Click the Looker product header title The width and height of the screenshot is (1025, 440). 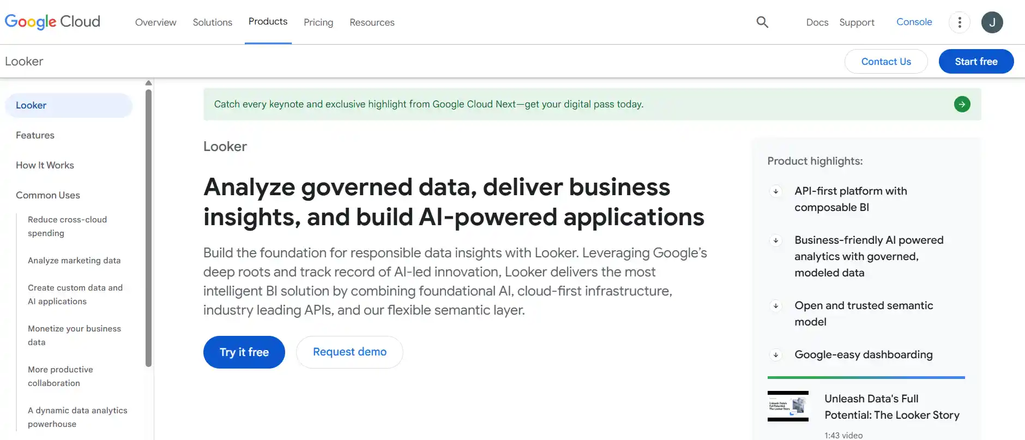pos(24,61)
